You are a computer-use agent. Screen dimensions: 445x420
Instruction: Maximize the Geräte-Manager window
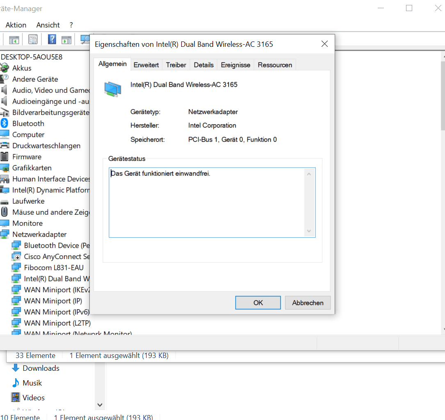click(x=409, y=8)
